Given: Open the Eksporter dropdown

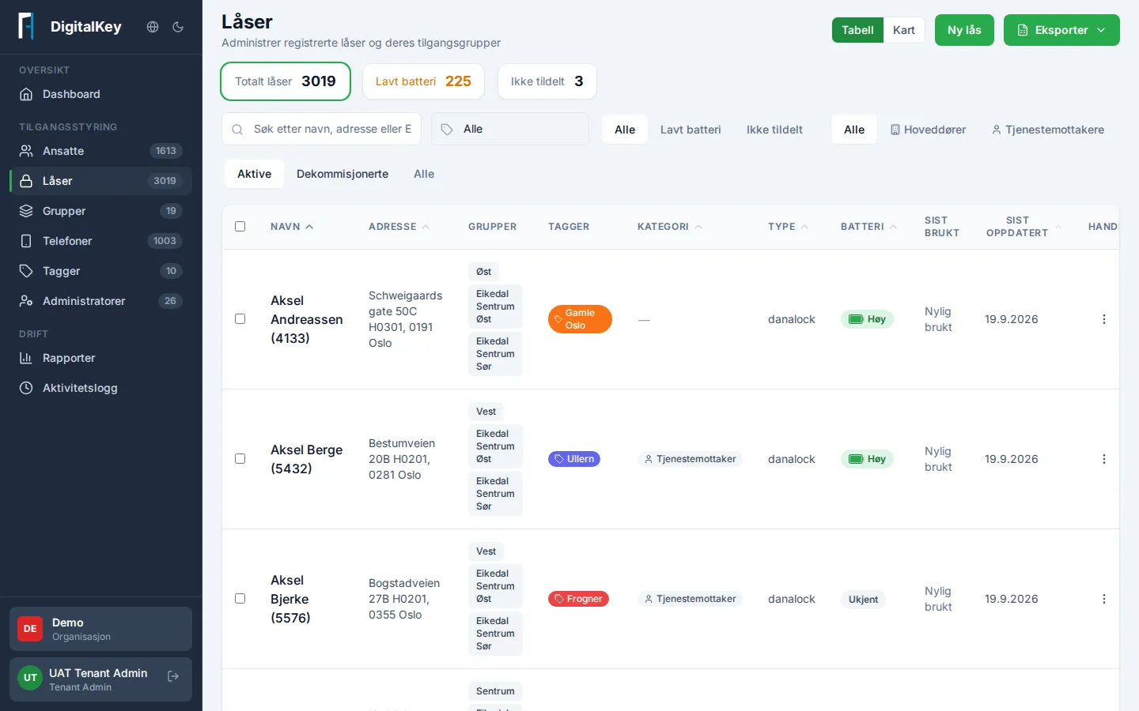Looking at the screenshot, I should [x=1061, y=30].
